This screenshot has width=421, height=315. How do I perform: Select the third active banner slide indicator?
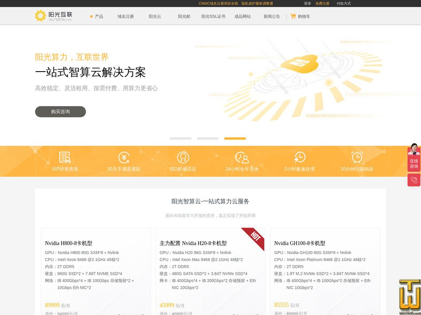[x=235, y=138]
